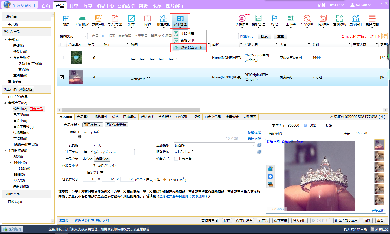Select the first ring thumbnail in image strip
Image resolution: width=390 pixels, height=234 pixels.
pyautogui.click(x=379, y=145)
